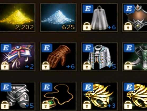
Task: Click the E badge on the green boots
Action: coord(129,48)
